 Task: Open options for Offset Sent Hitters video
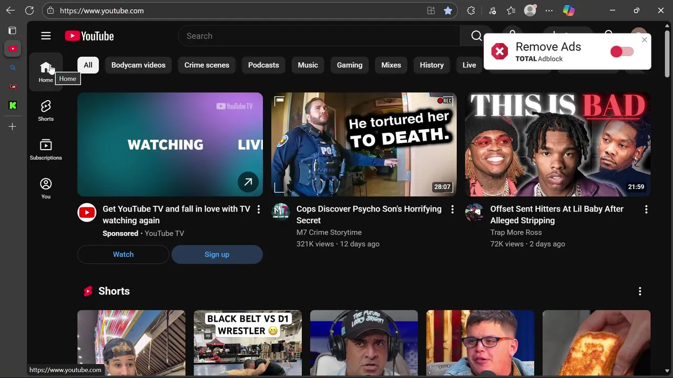[646, 209]
